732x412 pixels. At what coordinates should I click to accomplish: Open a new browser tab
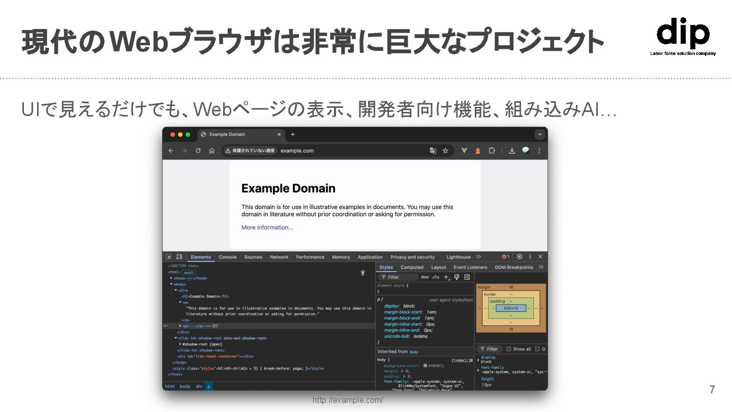coord(292,134)
